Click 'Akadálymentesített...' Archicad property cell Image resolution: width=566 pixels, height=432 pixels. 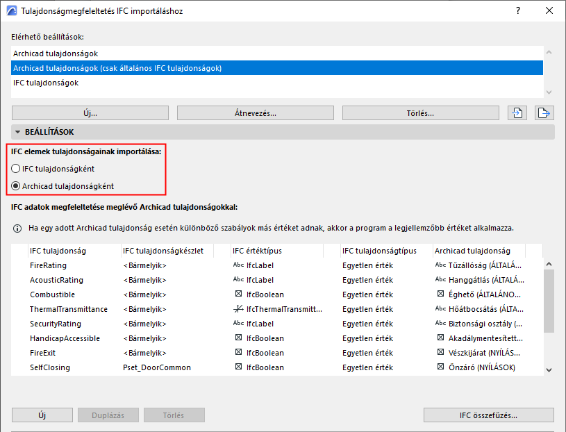485,338
